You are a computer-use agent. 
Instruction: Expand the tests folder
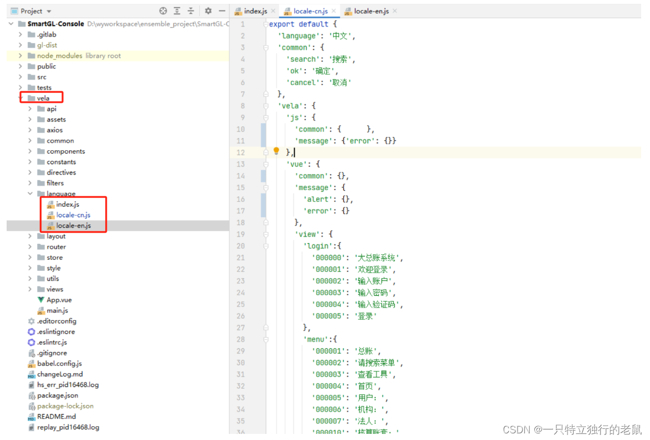[20, 88]
